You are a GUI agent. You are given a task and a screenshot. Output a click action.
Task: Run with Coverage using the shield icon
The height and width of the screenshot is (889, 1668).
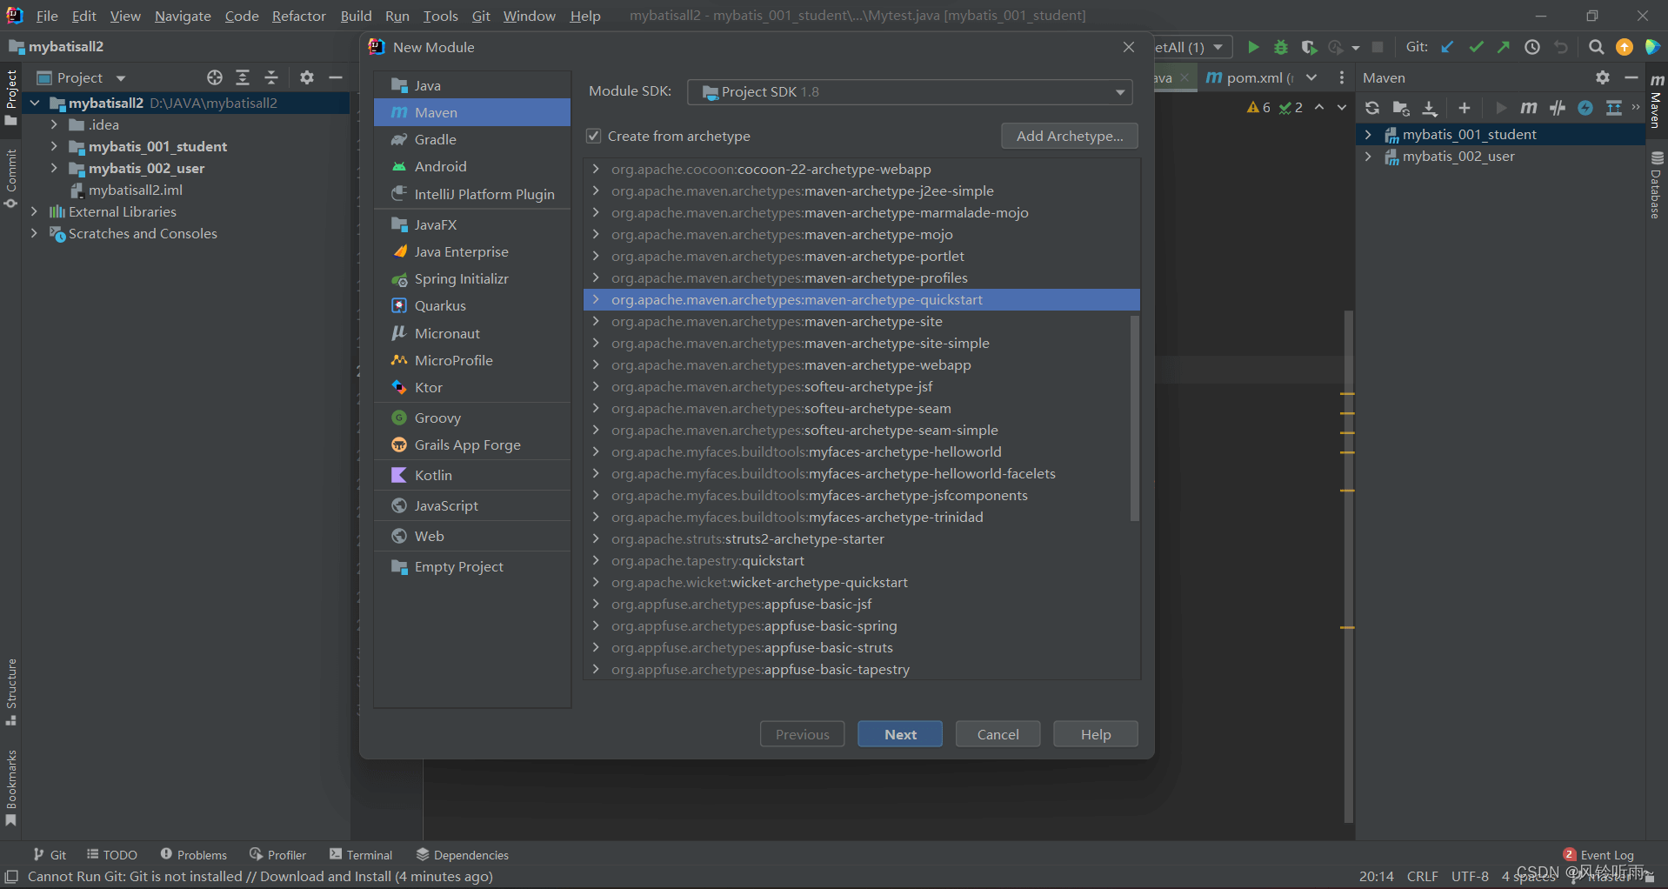point(1308,47)
